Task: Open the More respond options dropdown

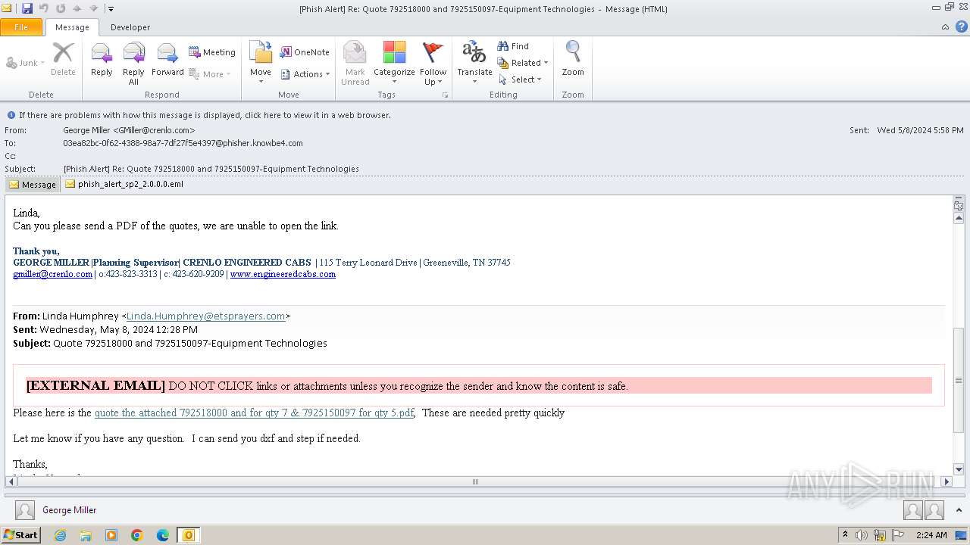Action: pos(210,74)
